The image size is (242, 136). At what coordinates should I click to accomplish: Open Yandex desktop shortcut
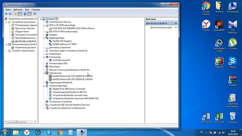click(206, 25)
